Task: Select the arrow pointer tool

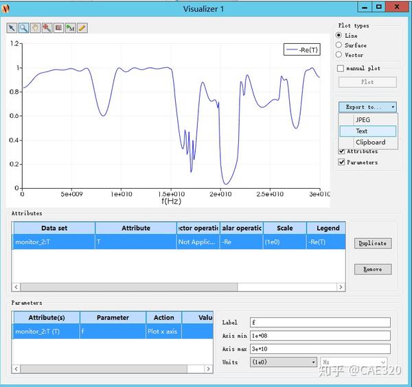Action: (12, 28)
